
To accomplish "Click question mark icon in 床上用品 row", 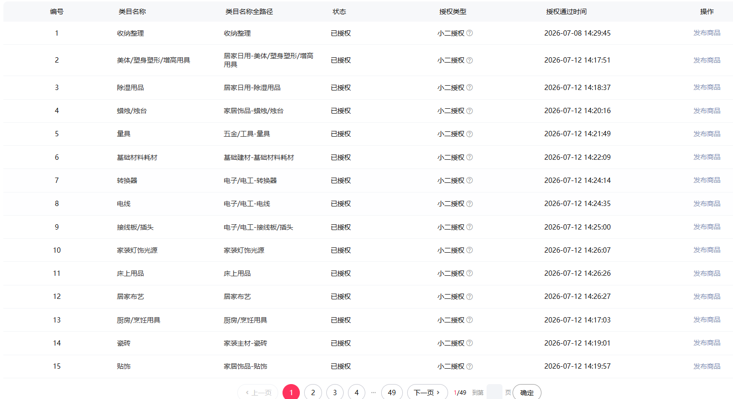I will (470, 273).
